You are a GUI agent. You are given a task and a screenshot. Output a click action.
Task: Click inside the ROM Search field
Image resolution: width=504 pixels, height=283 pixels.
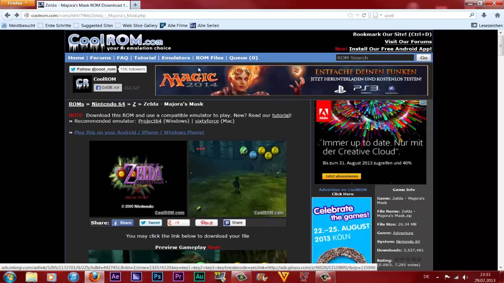tap(374, 58)
